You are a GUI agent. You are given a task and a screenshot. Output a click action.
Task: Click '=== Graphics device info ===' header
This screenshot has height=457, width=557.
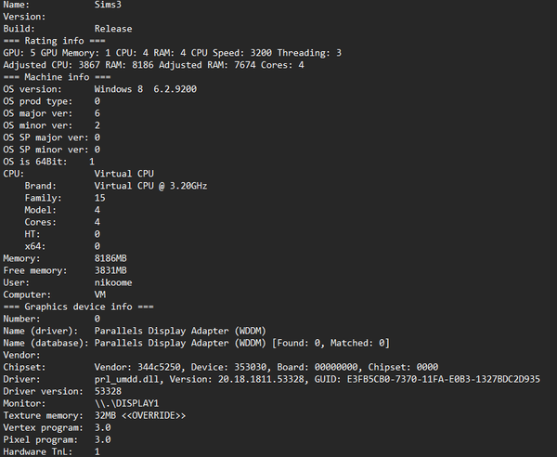(x=79, y=307)
